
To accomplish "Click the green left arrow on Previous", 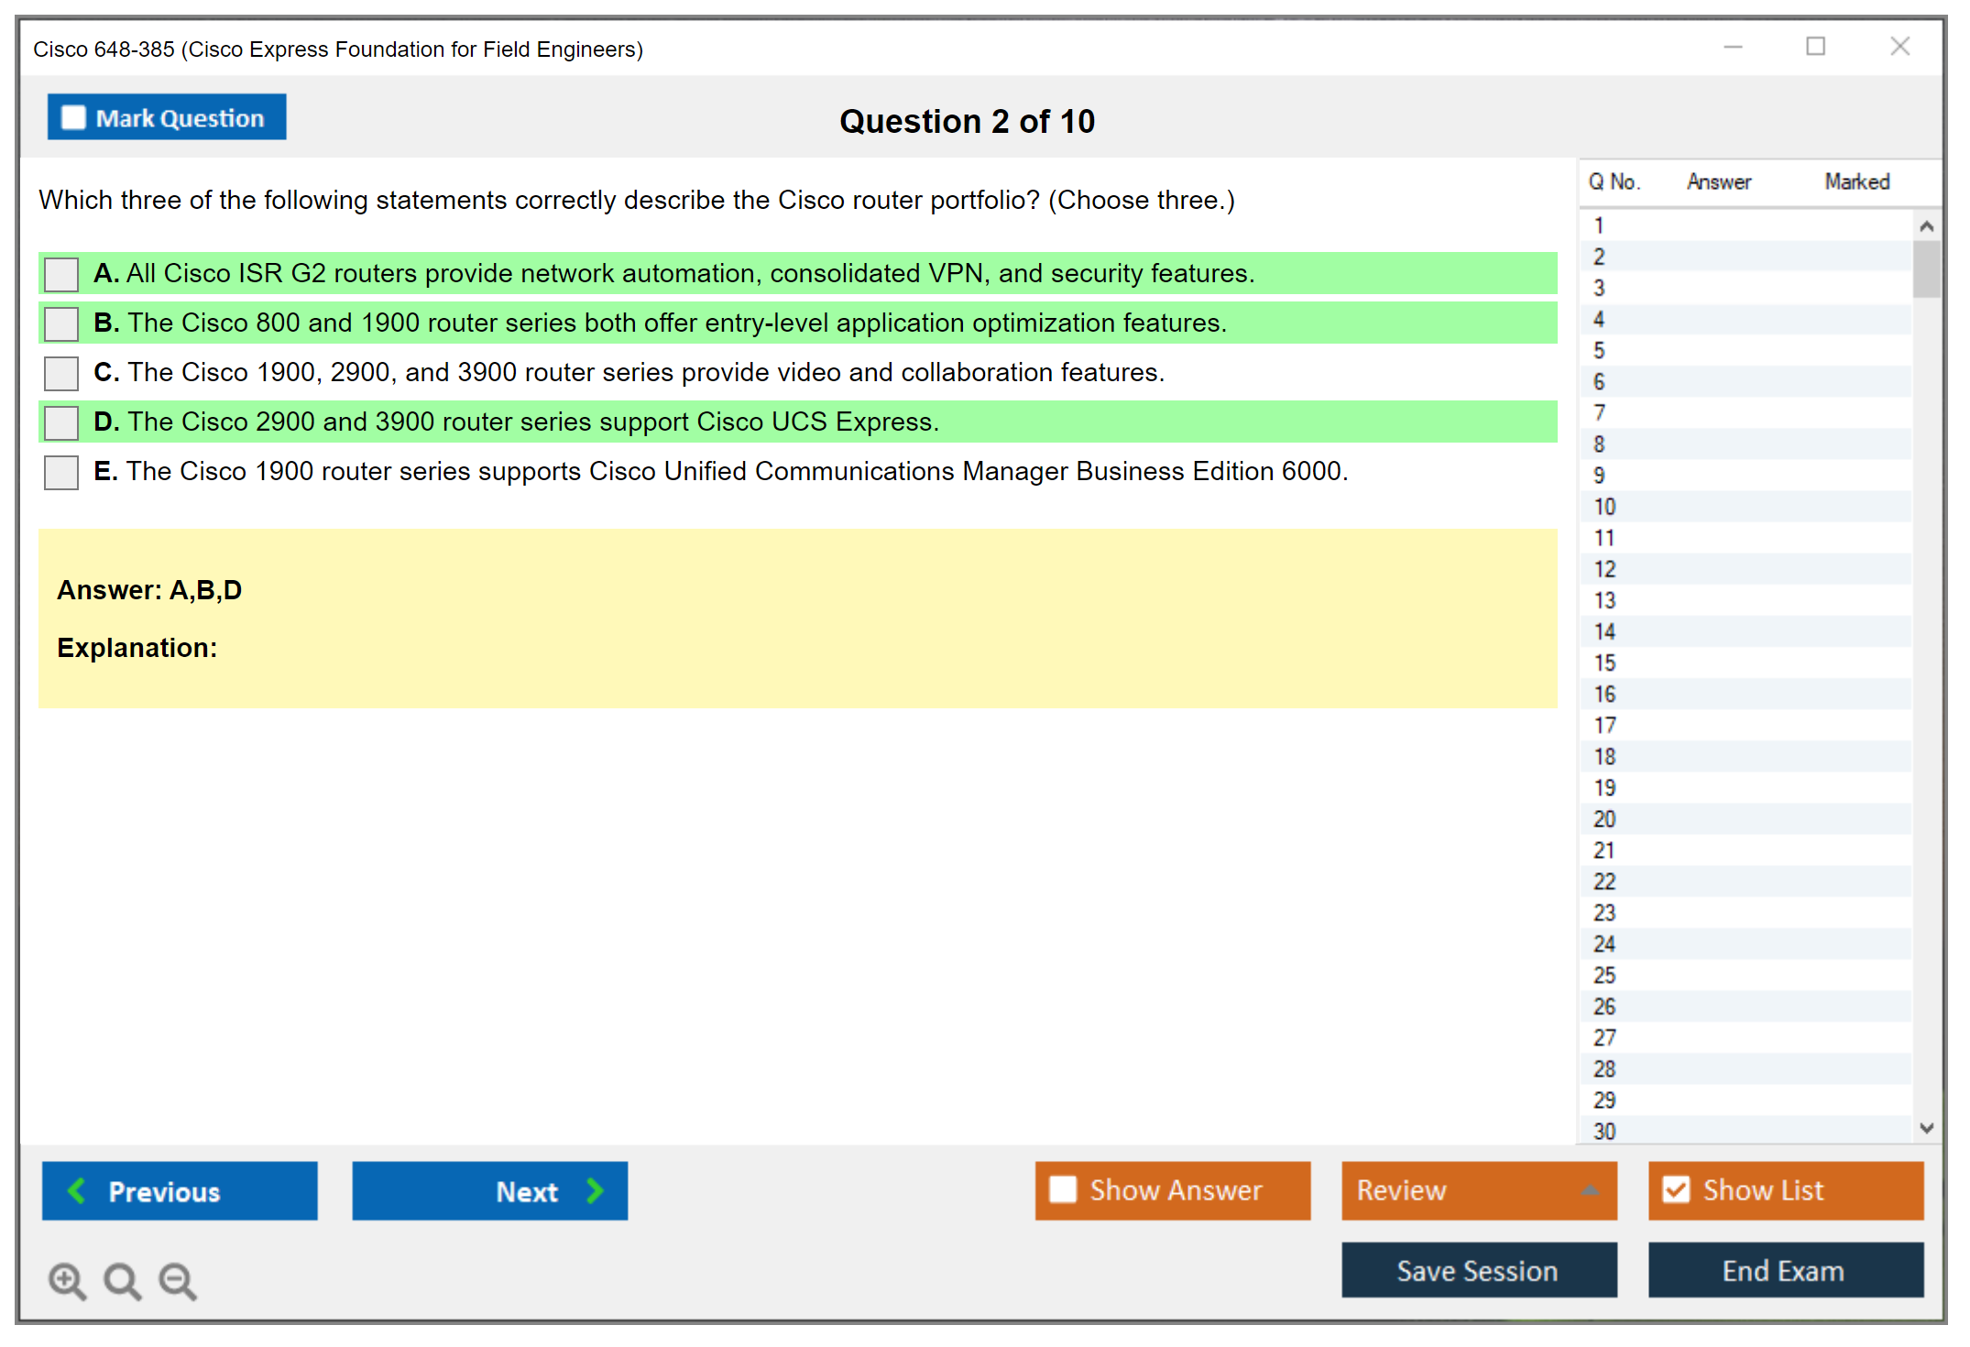I will click(x=78, y=1190).
